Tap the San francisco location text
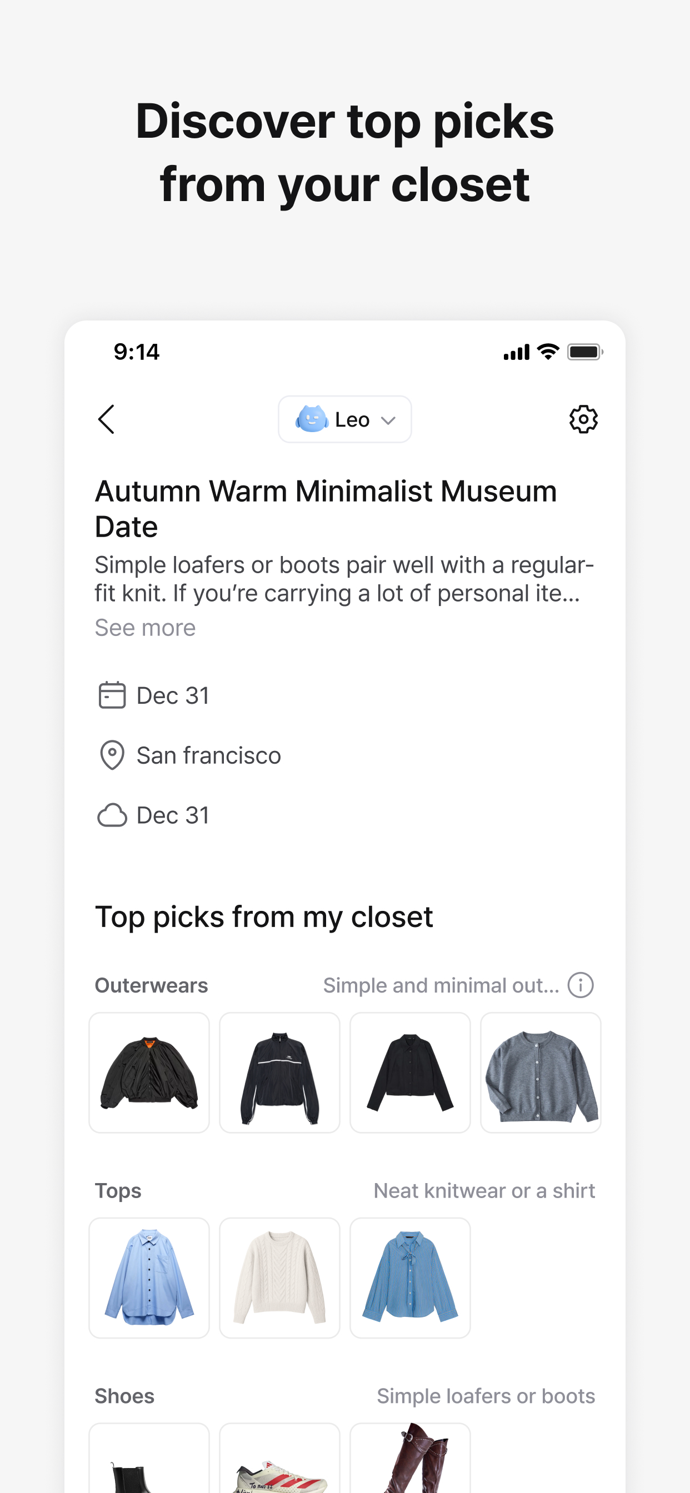 click(x=209, y=755)
